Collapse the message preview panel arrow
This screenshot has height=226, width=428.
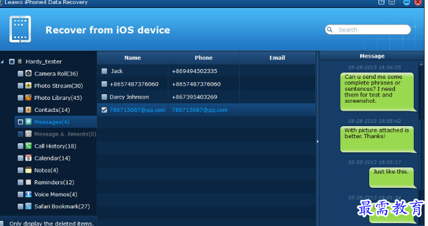click(317, 142)
